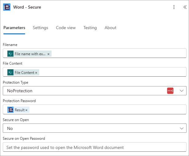Remove the File Content token
This screenshot has height=156, width=189.
[36, 73]
